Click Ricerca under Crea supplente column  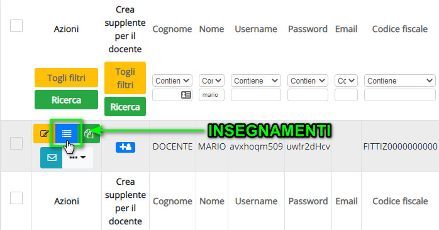(125, 107)
